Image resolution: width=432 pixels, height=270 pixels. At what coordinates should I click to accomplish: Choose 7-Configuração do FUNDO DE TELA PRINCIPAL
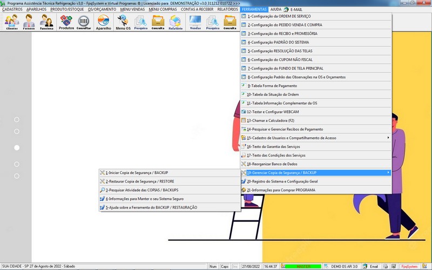316,69
